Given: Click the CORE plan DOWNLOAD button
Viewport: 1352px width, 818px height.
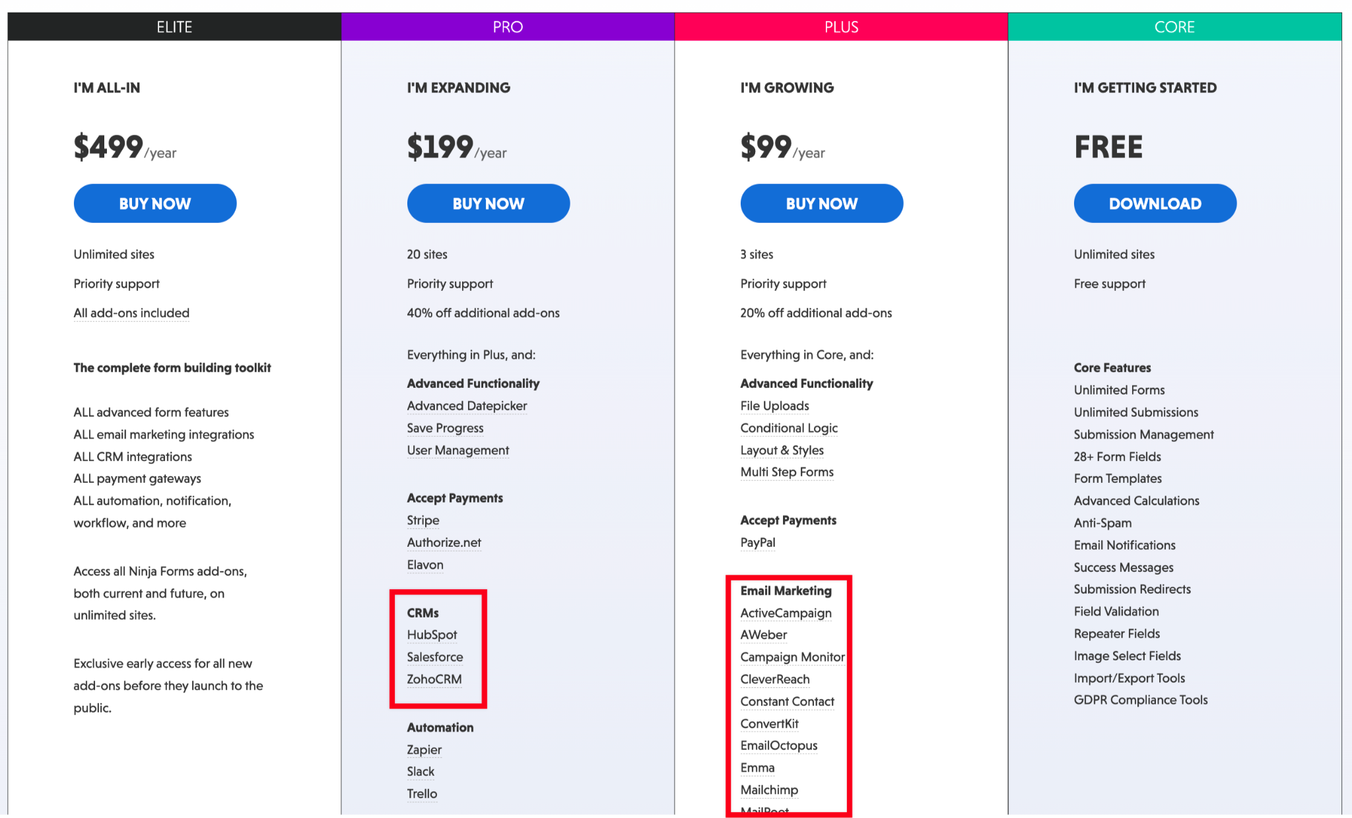Looking at the screenshot, I should point(1155,204).
